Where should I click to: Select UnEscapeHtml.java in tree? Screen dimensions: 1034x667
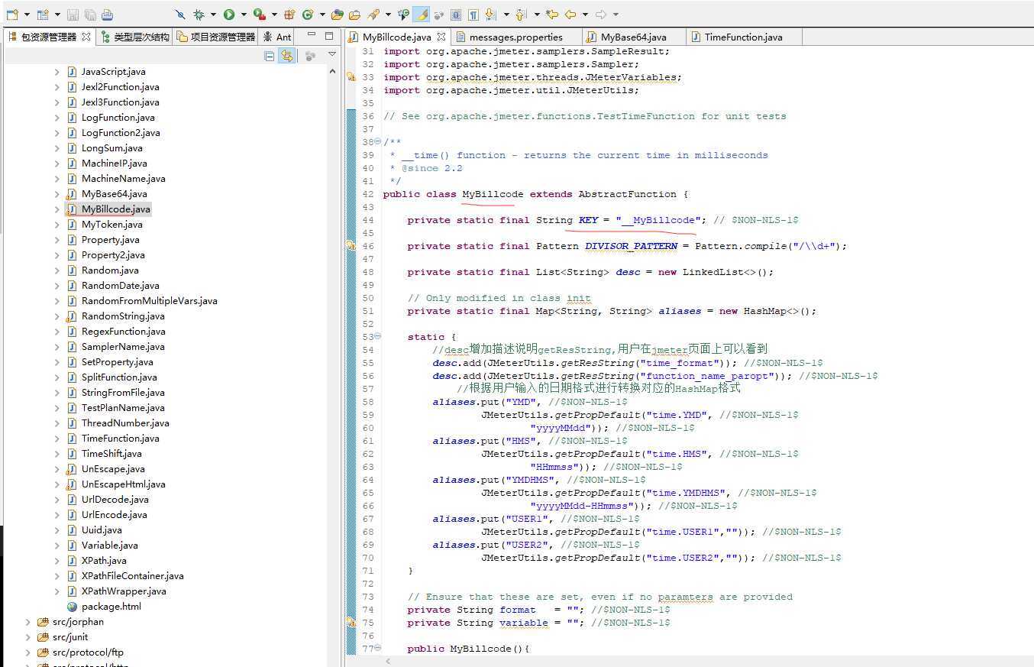[123, 484]
